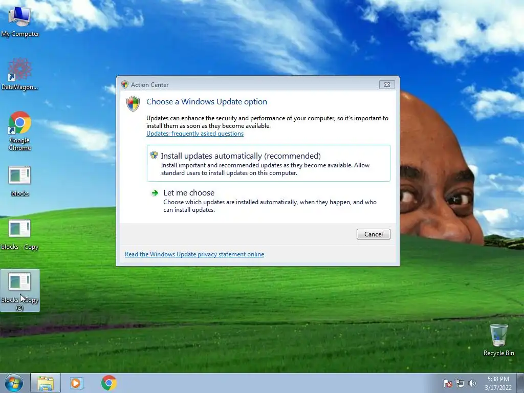Open Chrome from the taskbar
The image size is (524, 393).
point(108,383)
